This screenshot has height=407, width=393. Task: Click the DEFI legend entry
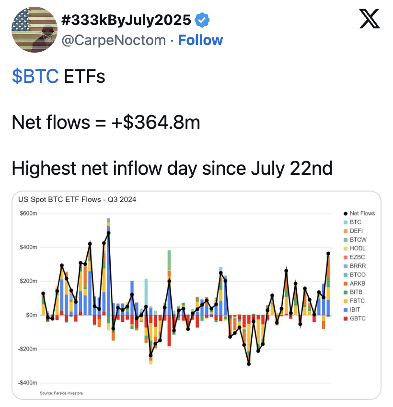click(x=356, y=231)
